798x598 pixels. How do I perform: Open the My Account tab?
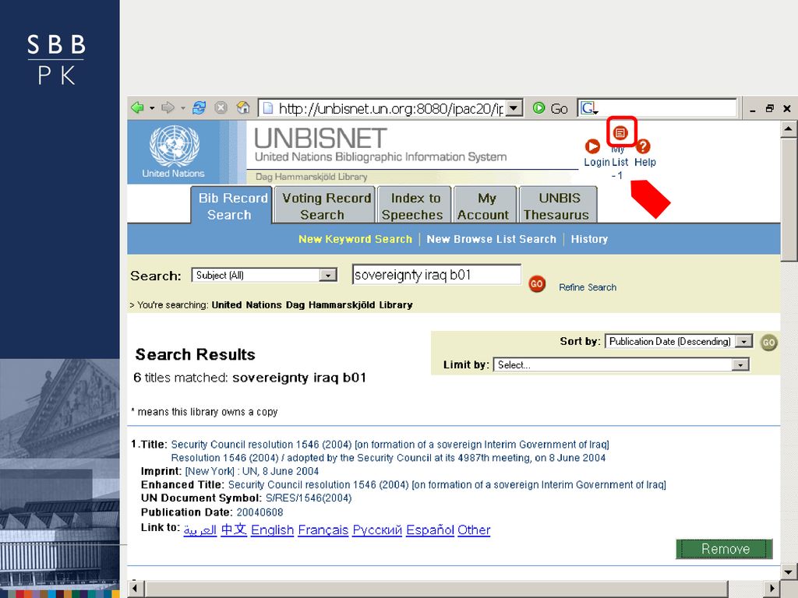(x=484, y=206)
